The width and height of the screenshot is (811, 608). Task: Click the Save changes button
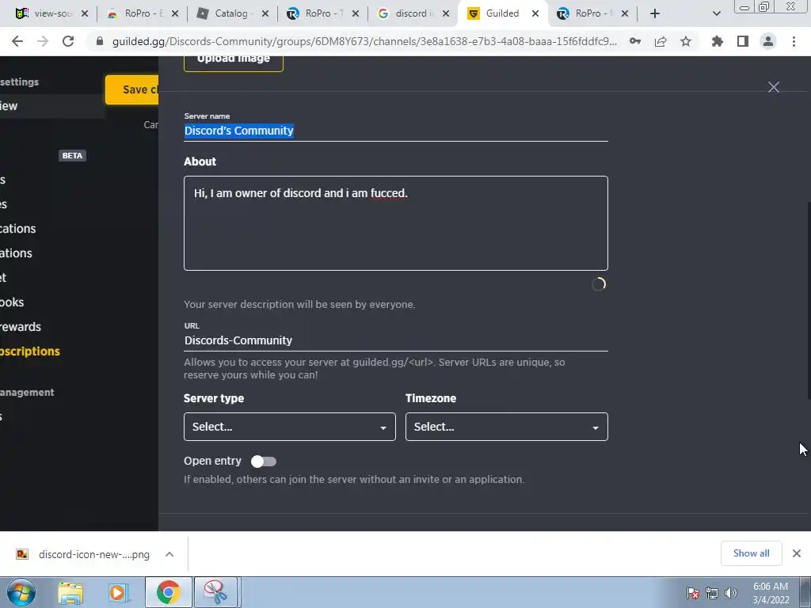pyautogui.click(x=132, y=89)
